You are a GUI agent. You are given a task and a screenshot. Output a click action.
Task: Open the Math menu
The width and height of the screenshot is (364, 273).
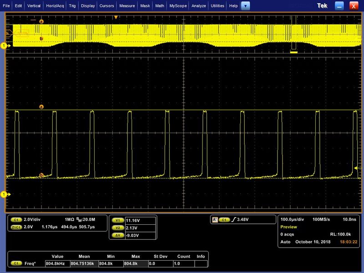[160, 6]
